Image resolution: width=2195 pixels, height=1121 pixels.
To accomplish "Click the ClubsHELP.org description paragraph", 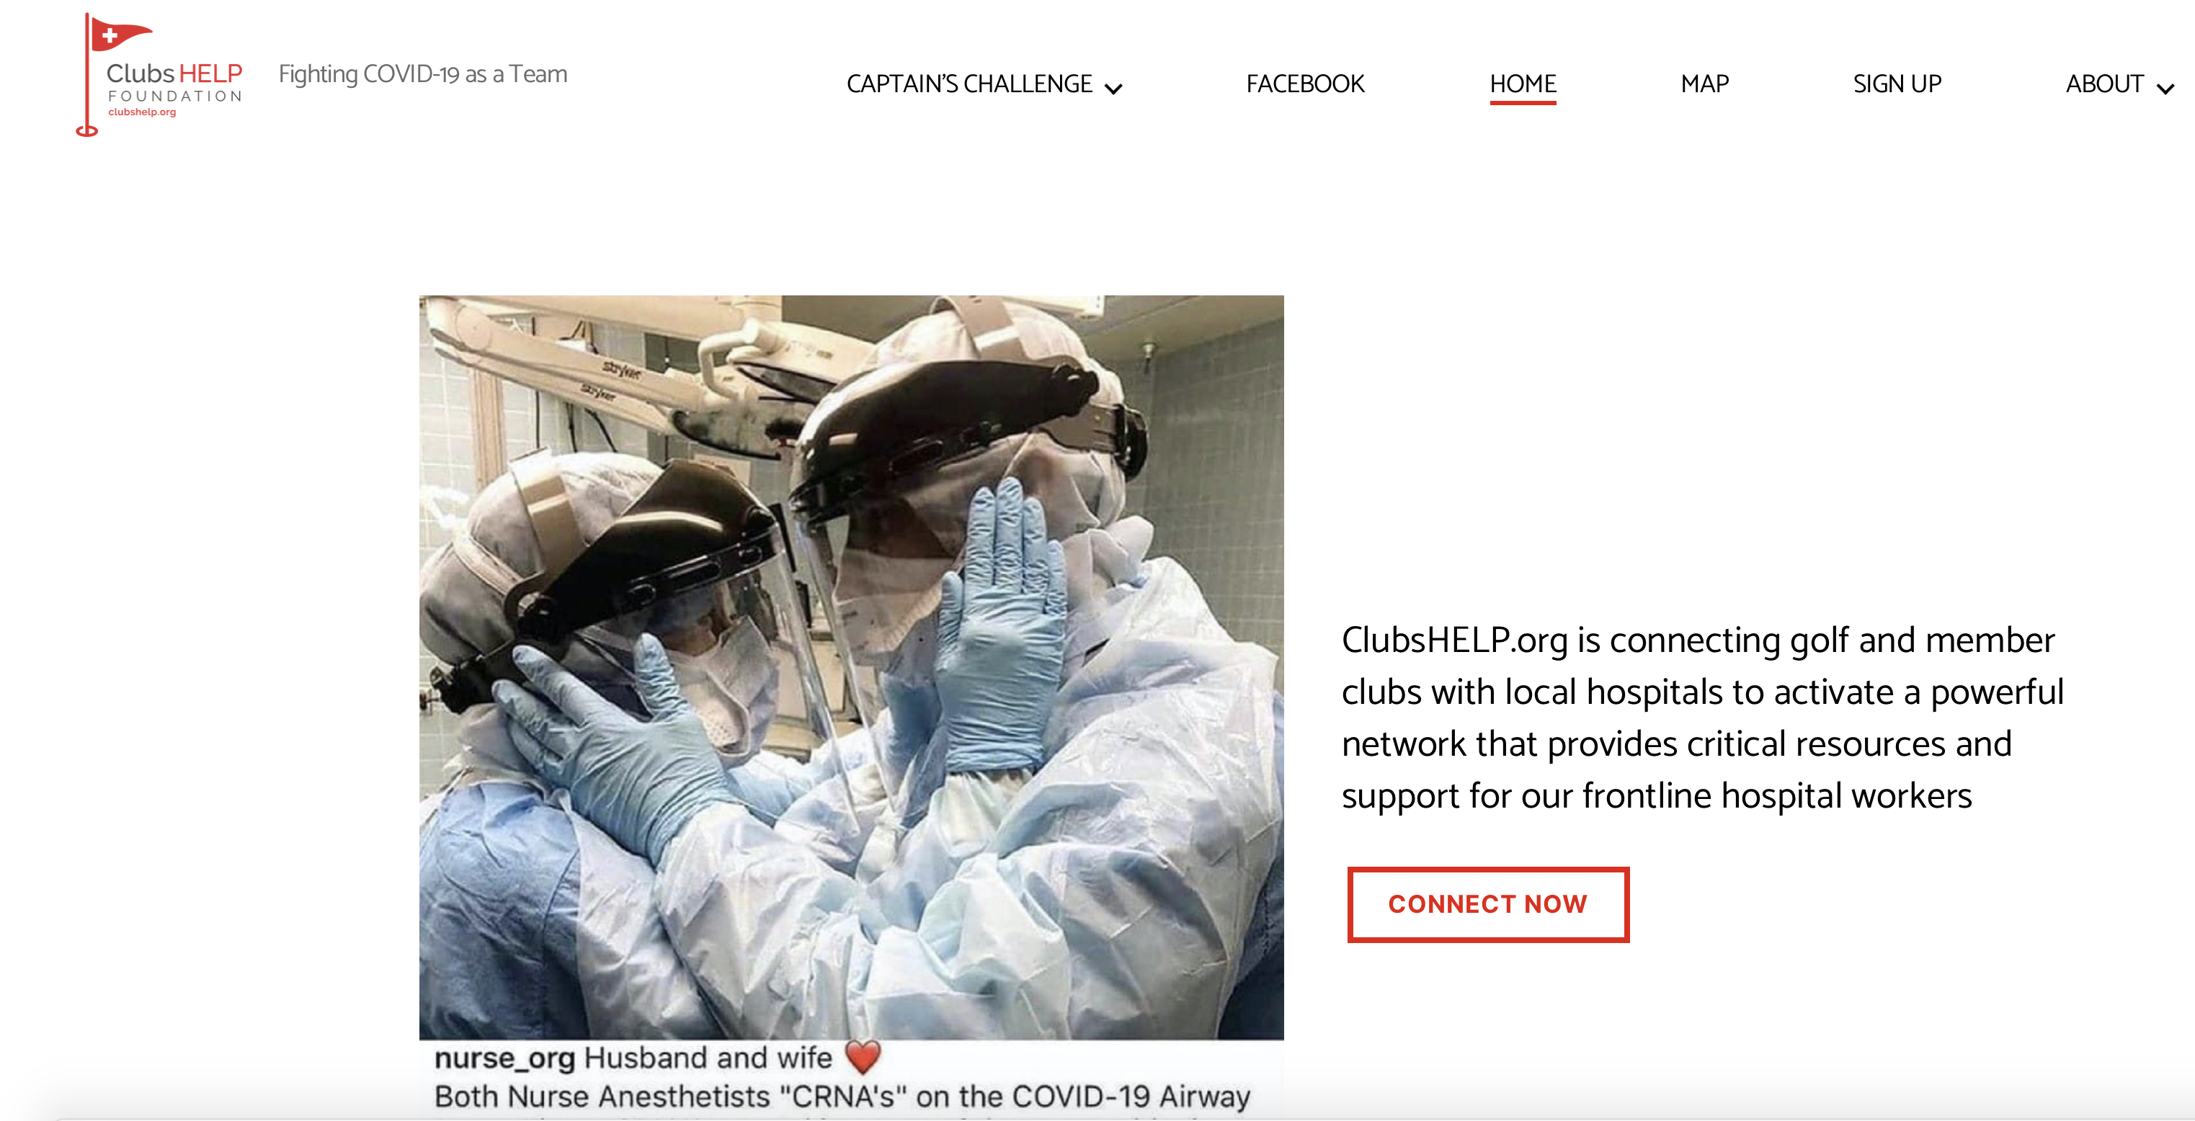I will (x=1703, y=718).
